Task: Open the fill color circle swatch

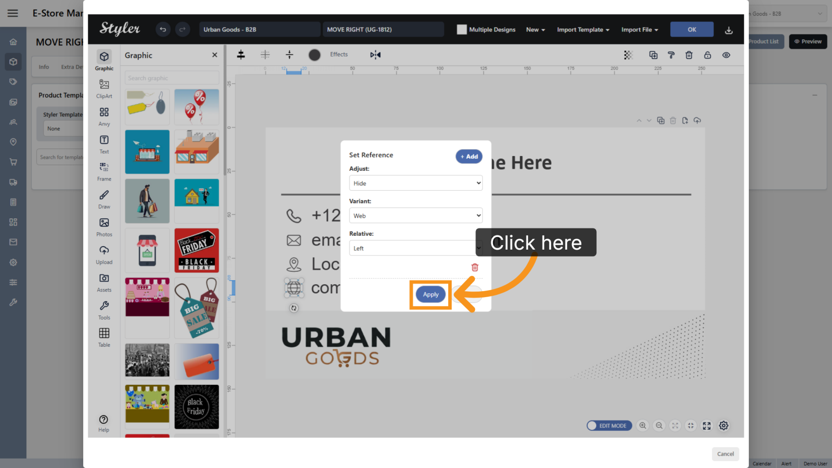Action: 314,55
